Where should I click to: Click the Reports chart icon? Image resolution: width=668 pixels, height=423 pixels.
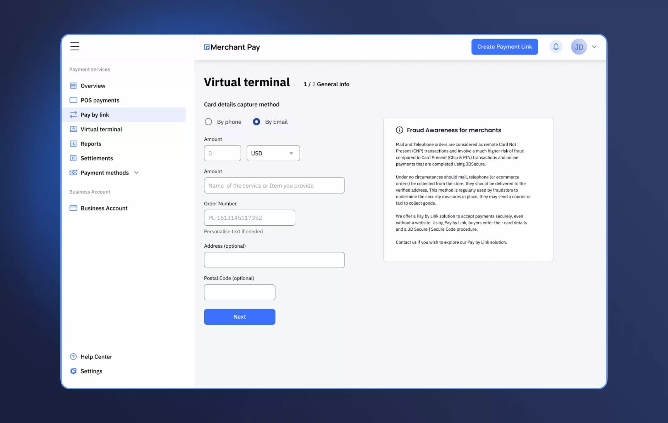pyautogui.click(x=73, y=144)
